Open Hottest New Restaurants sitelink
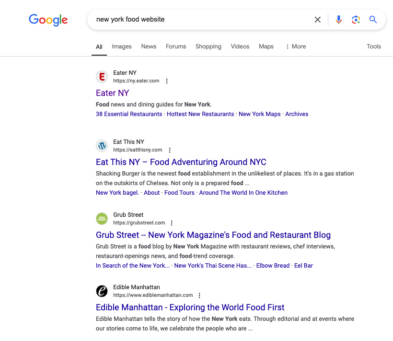The width and height of the screenshot is (393, 341). (200, 114)
